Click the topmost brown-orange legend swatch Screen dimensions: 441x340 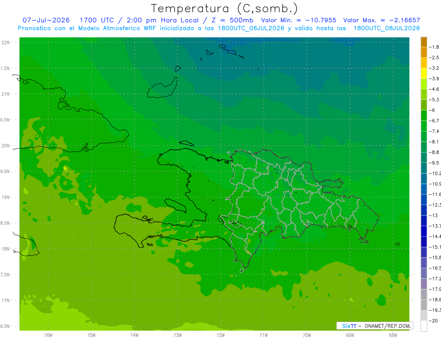(424, 42)
